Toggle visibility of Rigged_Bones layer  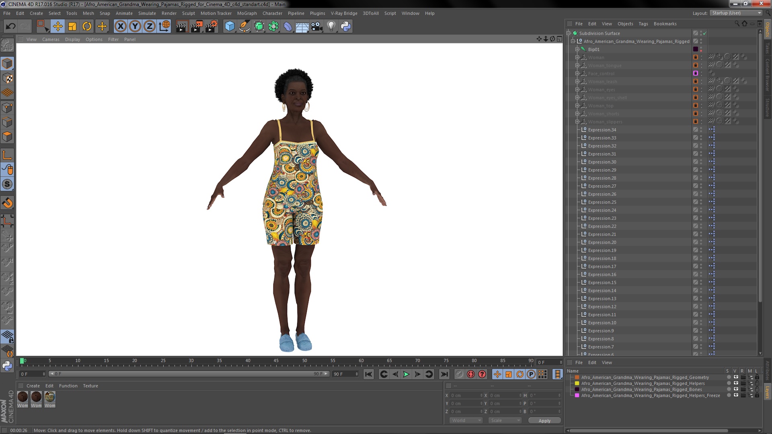tap(735, 389)
